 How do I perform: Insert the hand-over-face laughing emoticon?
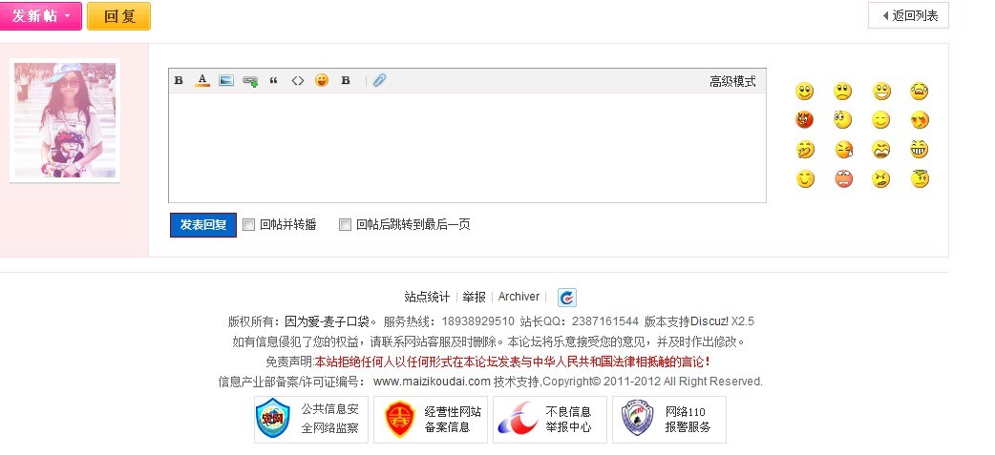click(x=805, y=150)
